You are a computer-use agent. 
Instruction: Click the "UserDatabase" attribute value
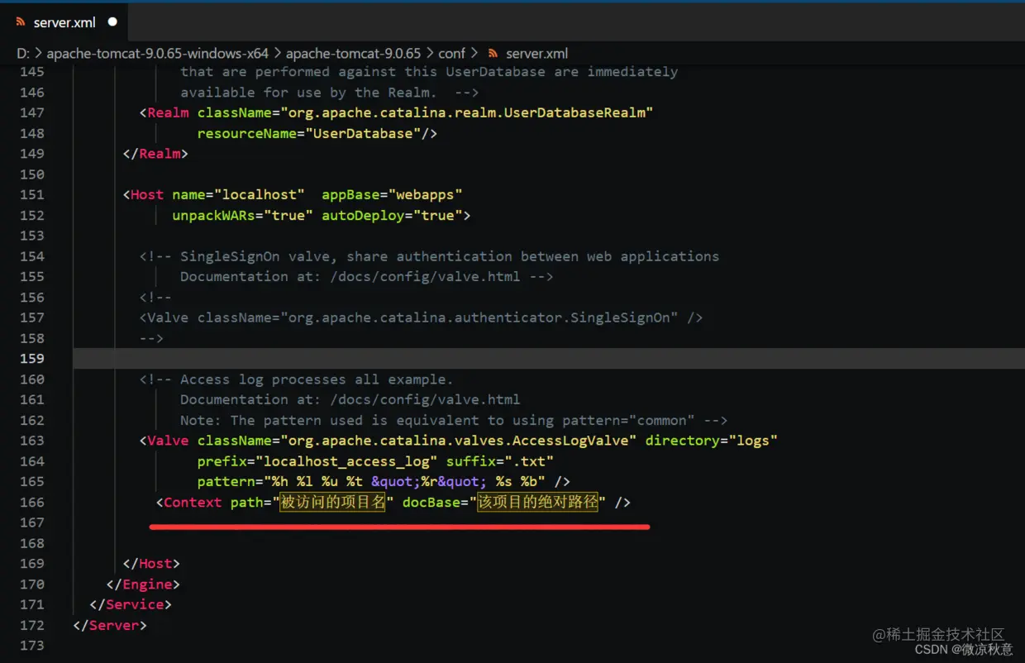(x=363, y=133)
